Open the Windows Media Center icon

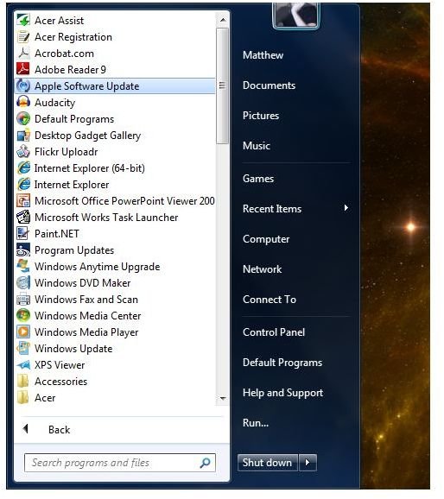23,315
